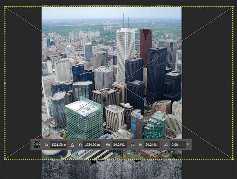The width and height of the screenshot is (237, 179).
Task: Click the reference point locator grid icon
Action: (37, 145)
